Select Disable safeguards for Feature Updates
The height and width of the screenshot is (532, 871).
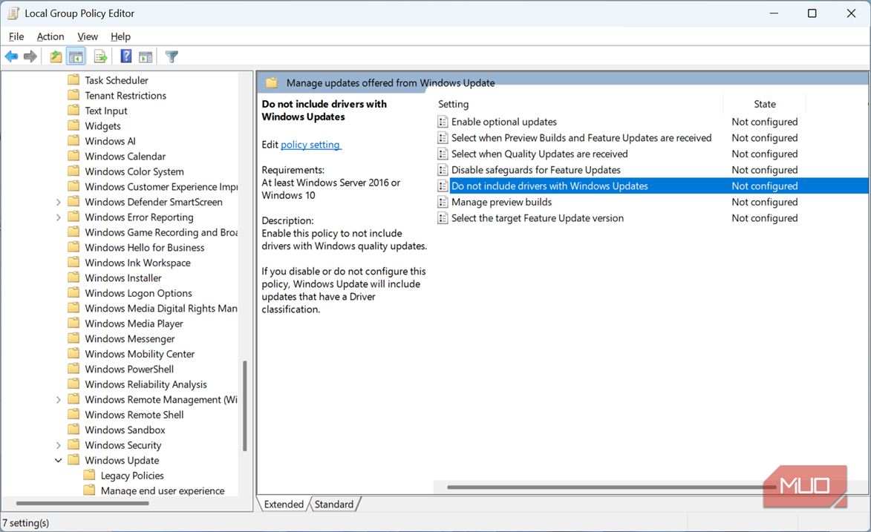point(535,170)
